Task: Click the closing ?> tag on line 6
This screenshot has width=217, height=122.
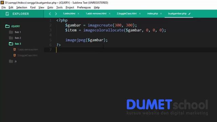Action: 59,45
